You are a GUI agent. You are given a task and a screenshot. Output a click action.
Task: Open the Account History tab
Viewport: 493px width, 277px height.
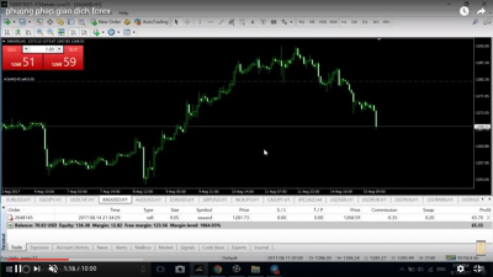click(73, 247)
